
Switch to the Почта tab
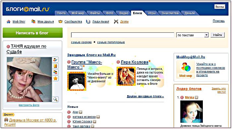pyautogui.click(x=61, y=13)
